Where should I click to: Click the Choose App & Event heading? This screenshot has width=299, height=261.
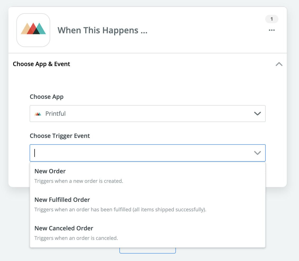point(41,64)
